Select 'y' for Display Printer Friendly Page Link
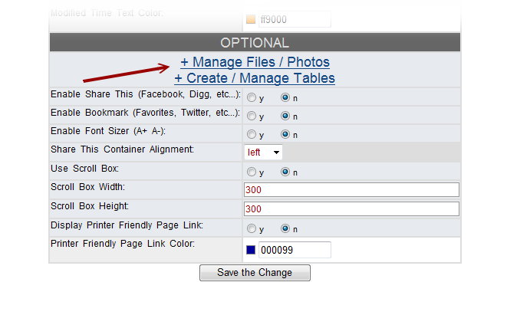Screen dimensions: 507x315 tap(252, 228)
